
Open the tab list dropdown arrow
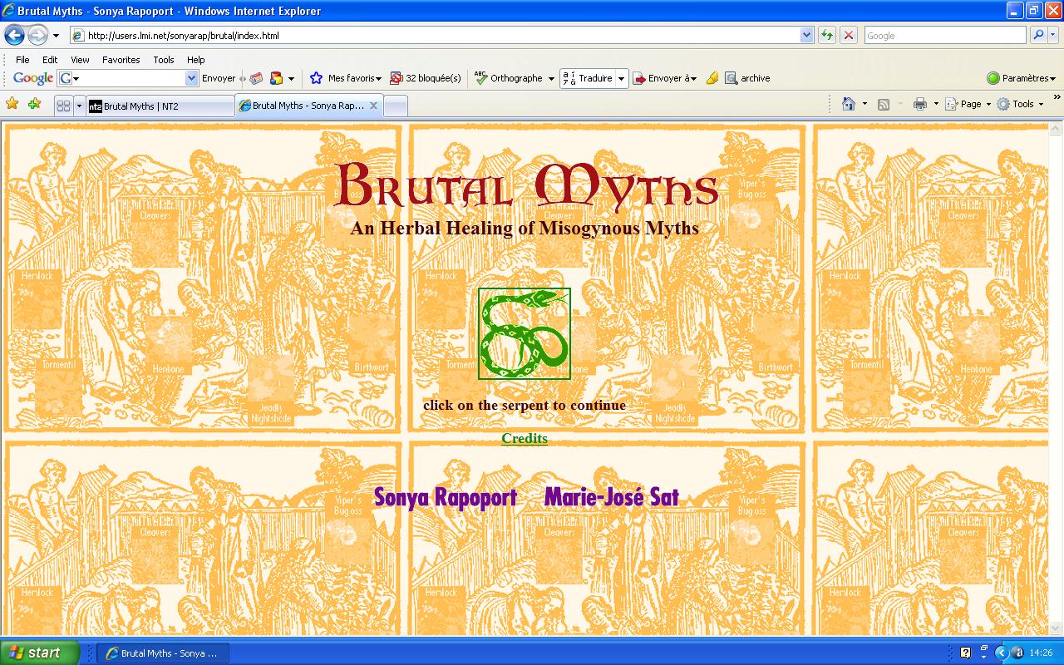(80, 106)
